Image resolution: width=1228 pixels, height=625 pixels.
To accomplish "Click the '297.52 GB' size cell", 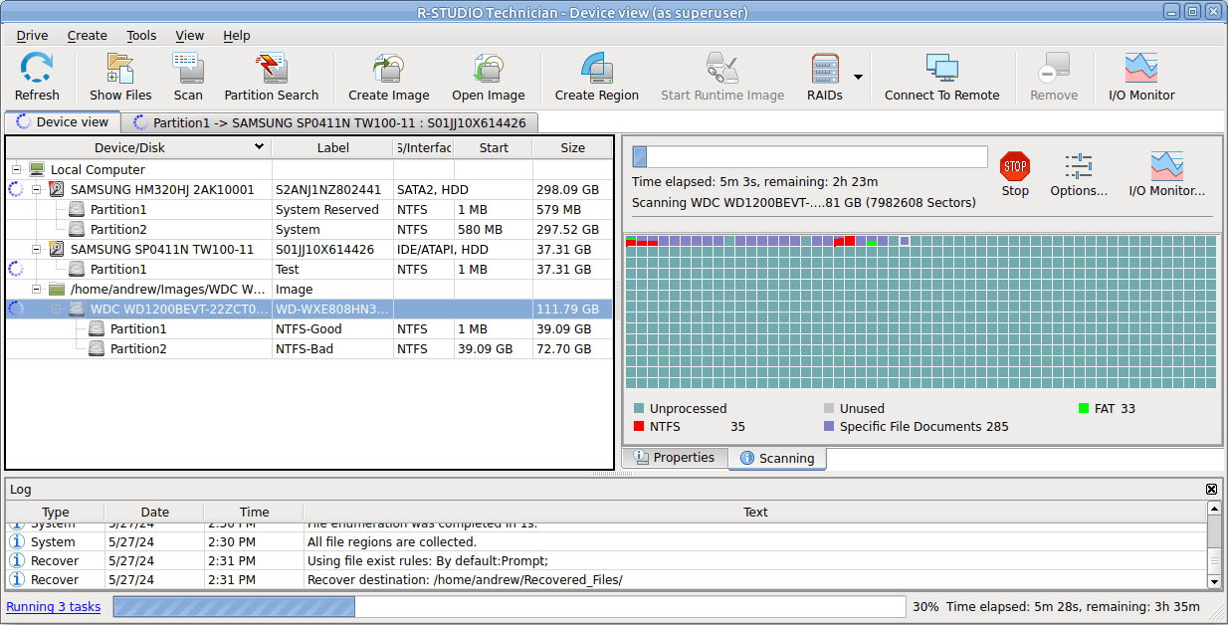I will pos(572,229).
